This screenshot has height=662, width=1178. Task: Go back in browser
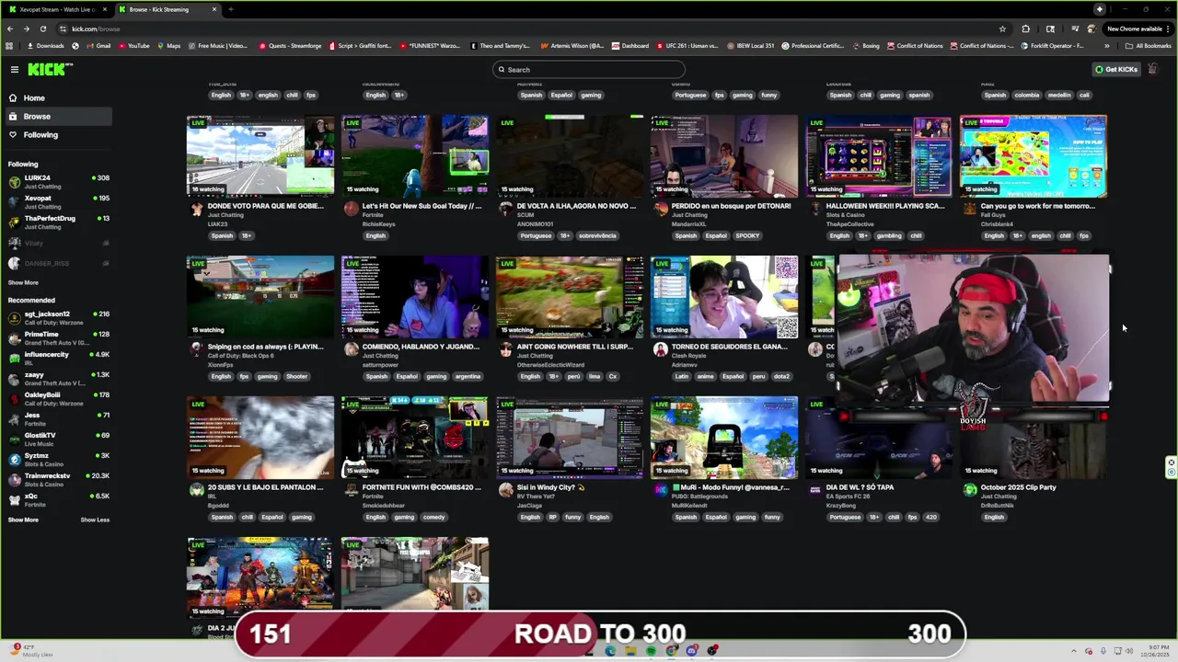click(x=10, y=29)
